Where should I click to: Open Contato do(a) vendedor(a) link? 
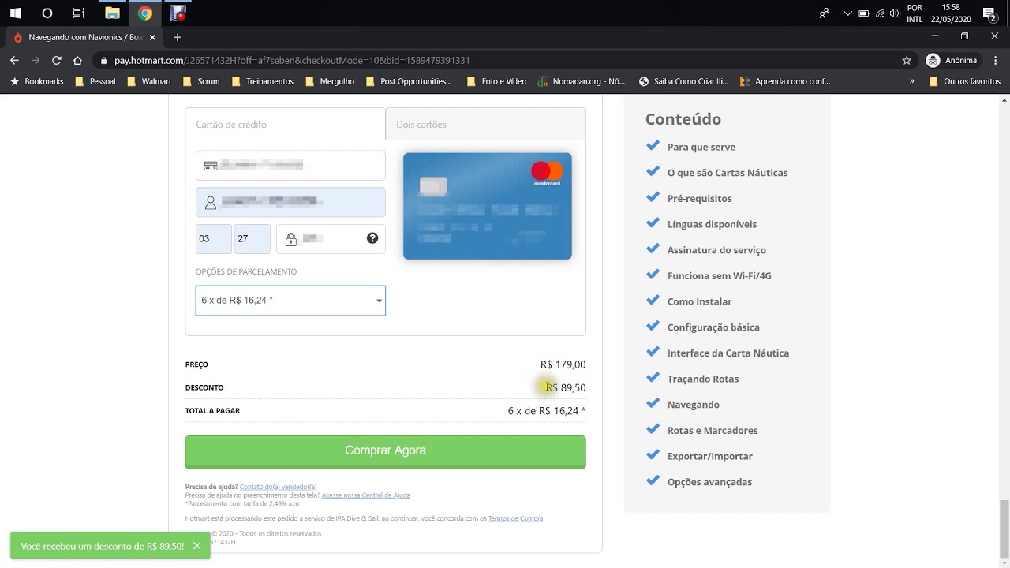[x=278, y=487]
